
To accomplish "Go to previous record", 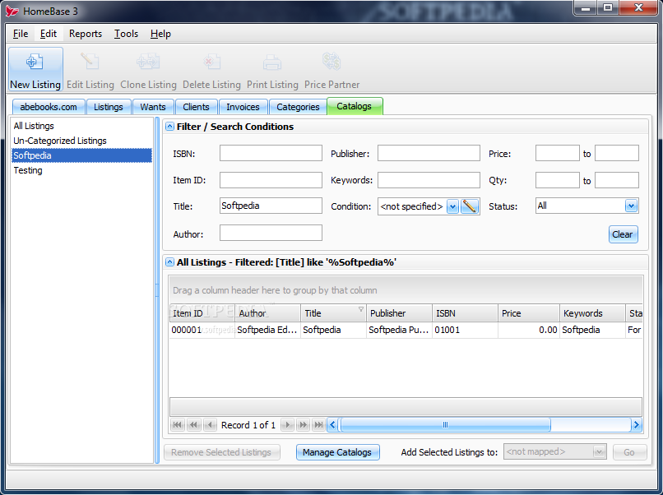I will pyautogui.click(x=210, y=425).
